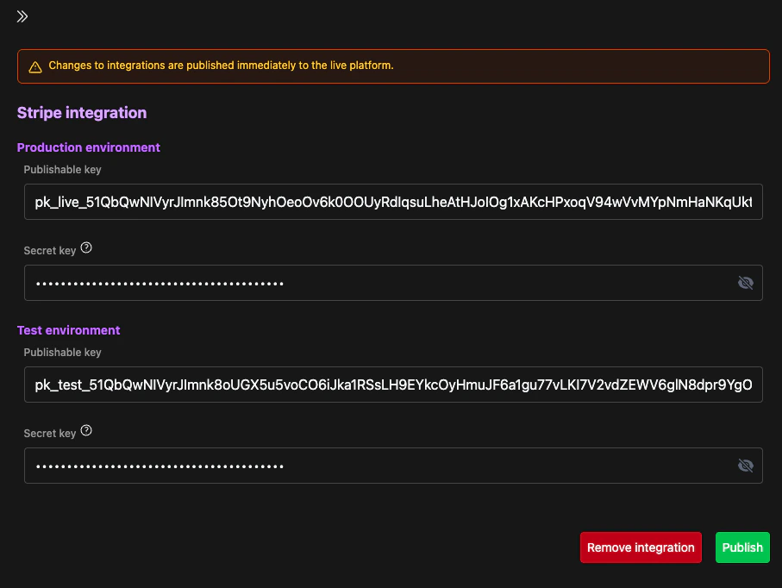Expand the sidebar with double chevron icon
This screenshot has height=588, width=782.
coord(22,16)
